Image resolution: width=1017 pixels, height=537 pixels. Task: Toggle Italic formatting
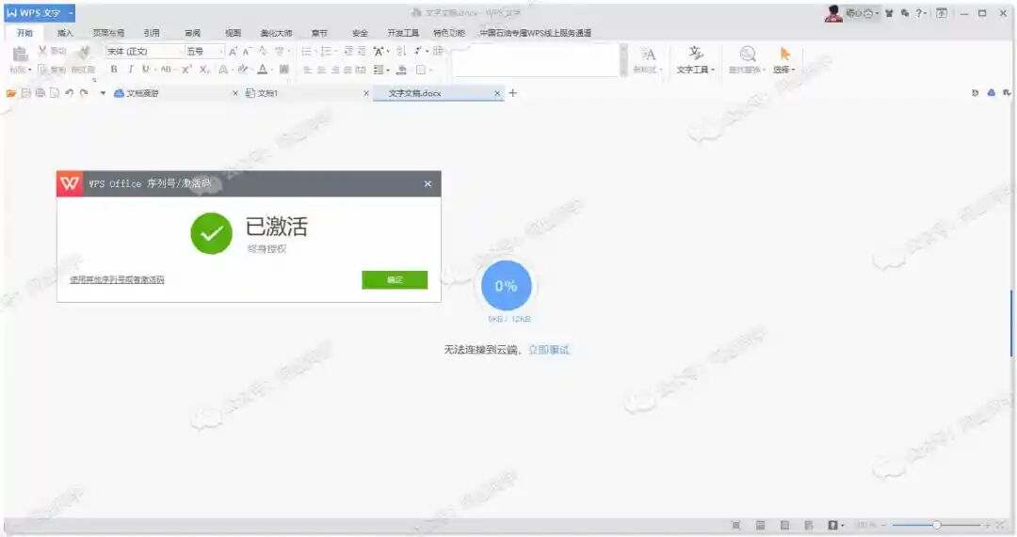coord(130,70)
